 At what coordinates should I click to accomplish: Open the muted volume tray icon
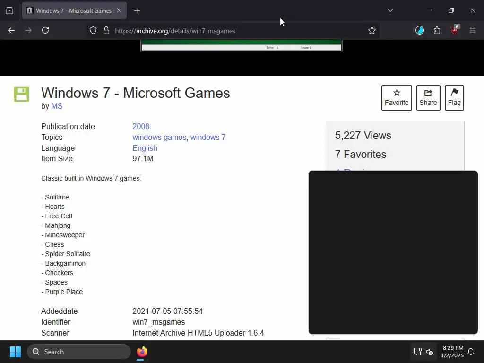click(x=430, y=352)
